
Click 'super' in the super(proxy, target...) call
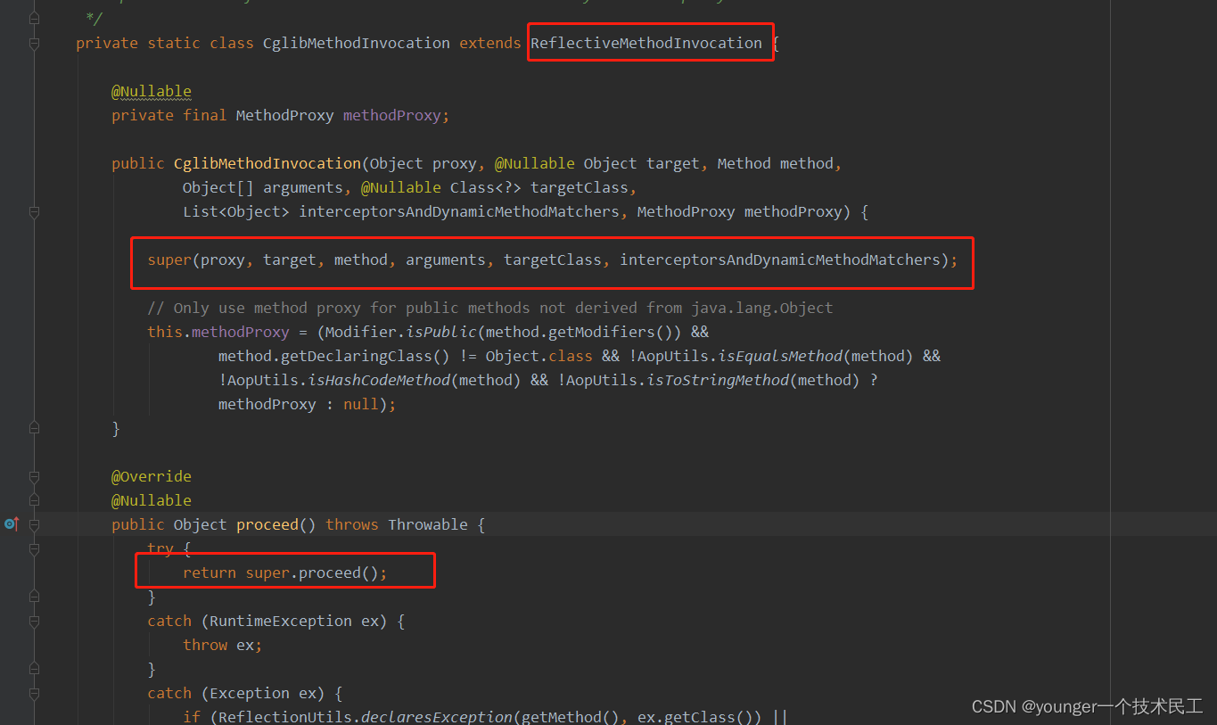[x=169, y=260]
